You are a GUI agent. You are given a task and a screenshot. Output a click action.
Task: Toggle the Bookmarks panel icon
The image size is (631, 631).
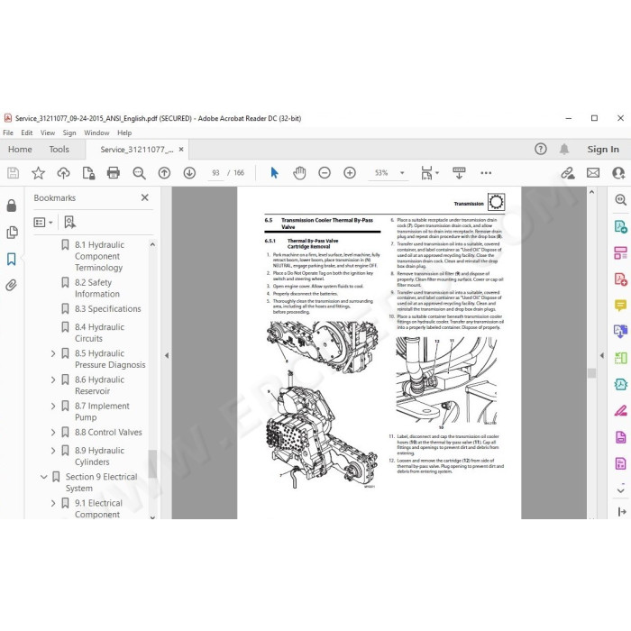coord(11,259)
